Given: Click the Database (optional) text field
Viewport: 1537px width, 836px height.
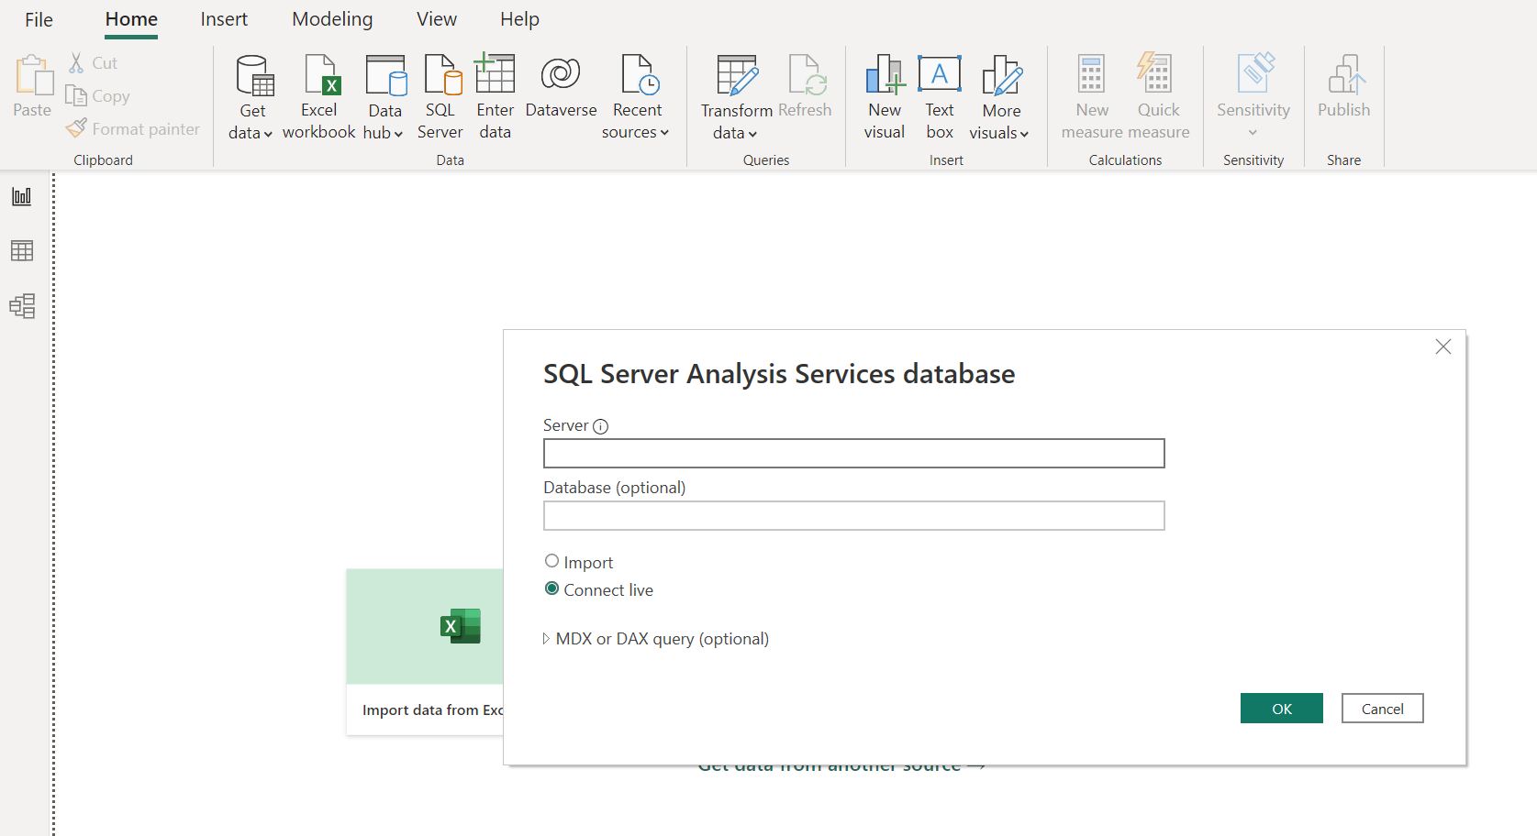Looking at the screenshot, I should pyautogui.click(x=854, y=516).
